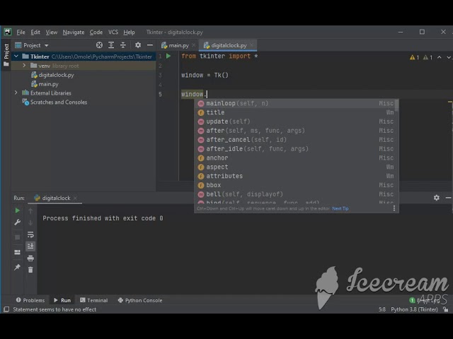This screenshot has width=453, height=339.
Task: Click the warning indicator in editor corner
Action: tap(414, 57)
